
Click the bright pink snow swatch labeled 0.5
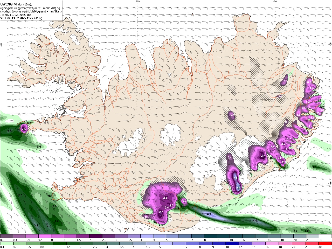pos(45,236)
